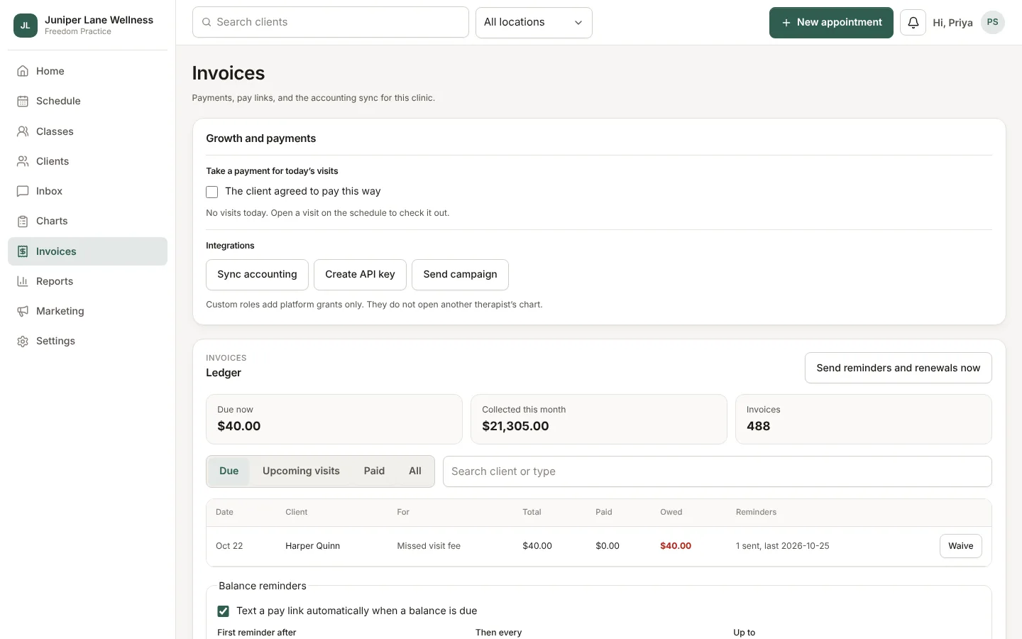Open Schedule from the sidebar menu
This screenshot has width=1022, height=639.
87,101
